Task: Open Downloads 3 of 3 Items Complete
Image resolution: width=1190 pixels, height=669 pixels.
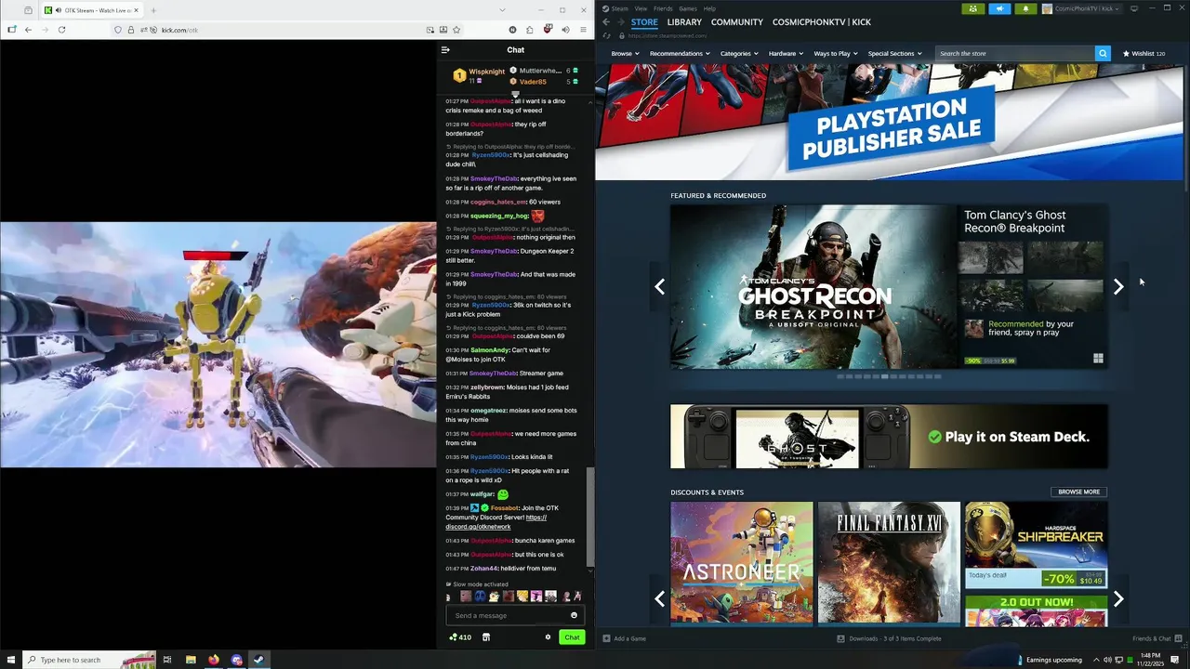Action: click(x=888, y=638)
